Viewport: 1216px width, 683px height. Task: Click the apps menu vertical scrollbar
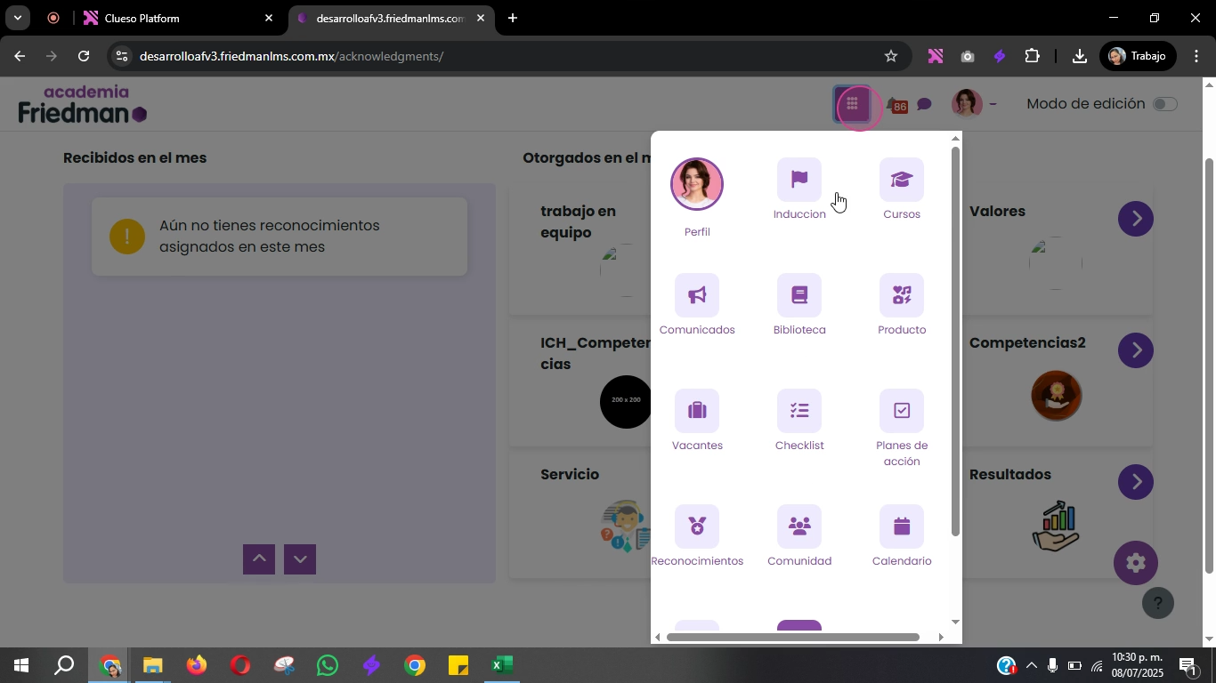point(955,341)
